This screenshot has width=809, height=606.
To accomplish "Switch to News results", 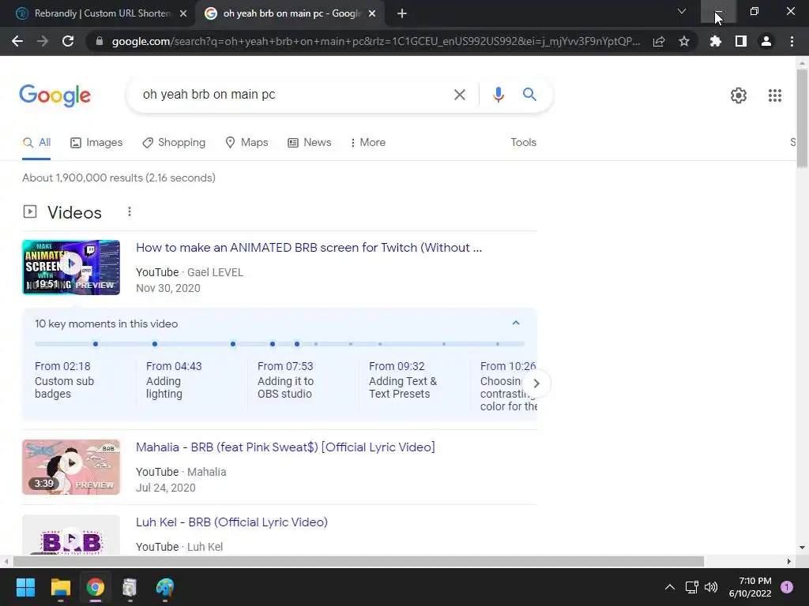I will pyautogui.click(x=310, y=143).
